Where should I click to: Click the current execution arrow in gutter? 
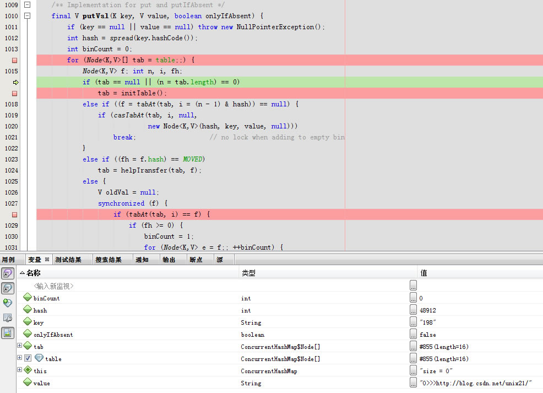point(15,83)
